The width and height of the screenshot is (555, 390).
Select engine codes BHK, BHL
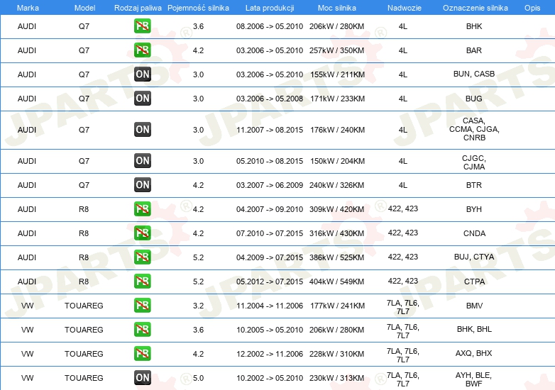coord(474,329)
